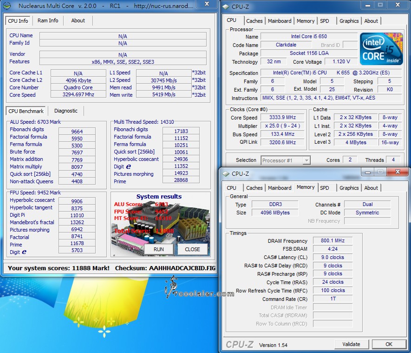Viewport: 411px width, 353px height.
Task: Open Caches tab in the CPU-Z memory window
Action: (x=254, y=188)
